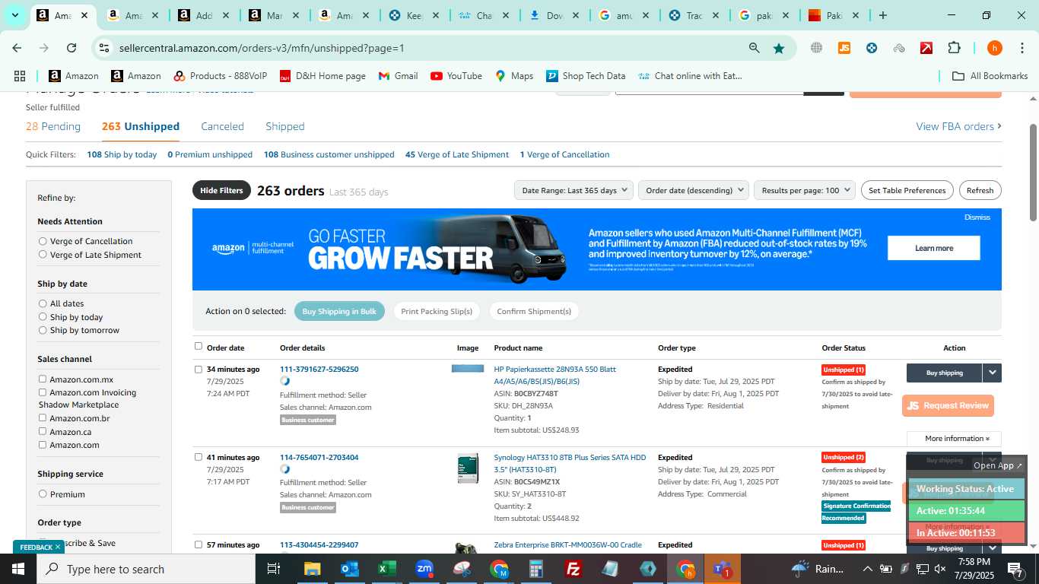Viewport: 1039px width, 584px height.
Task: Expand Buy shipping dropdown arrow for first order
Action: (x=992, y=373)
